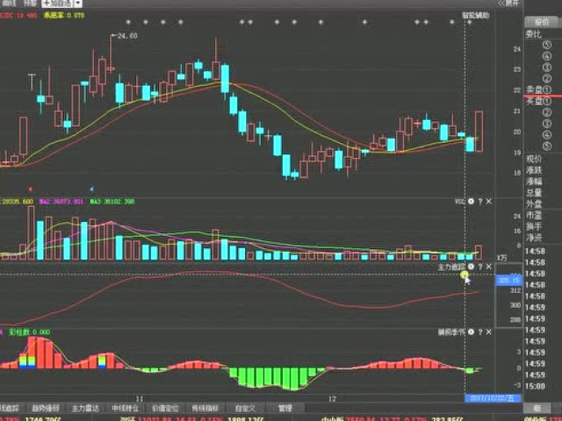
Task: Click the first star marker above chart
Action: pos(128,22)
